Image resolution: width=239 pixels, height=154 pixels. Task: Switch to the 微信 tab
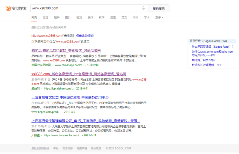(x=45, y=17)
